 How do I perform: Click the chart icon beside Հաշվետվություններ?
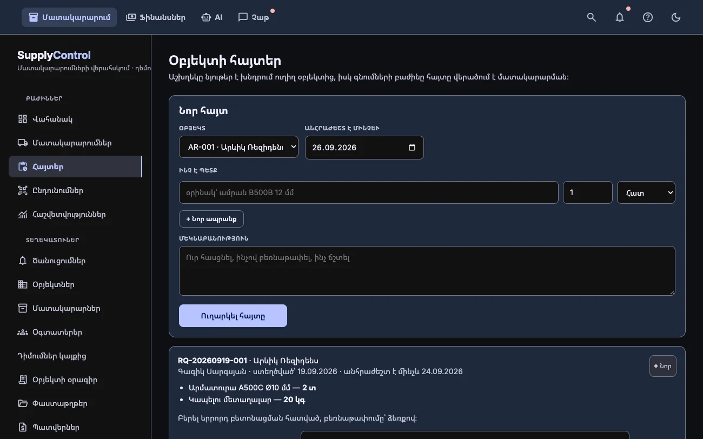pyautogui.click(x=23, y=214)
